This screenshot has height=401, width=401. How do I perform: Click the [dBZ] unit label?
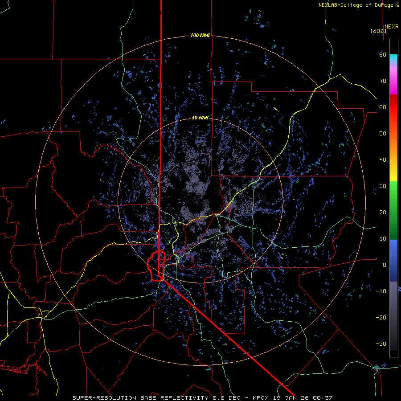pyautogui.click(x=378, y=31)
